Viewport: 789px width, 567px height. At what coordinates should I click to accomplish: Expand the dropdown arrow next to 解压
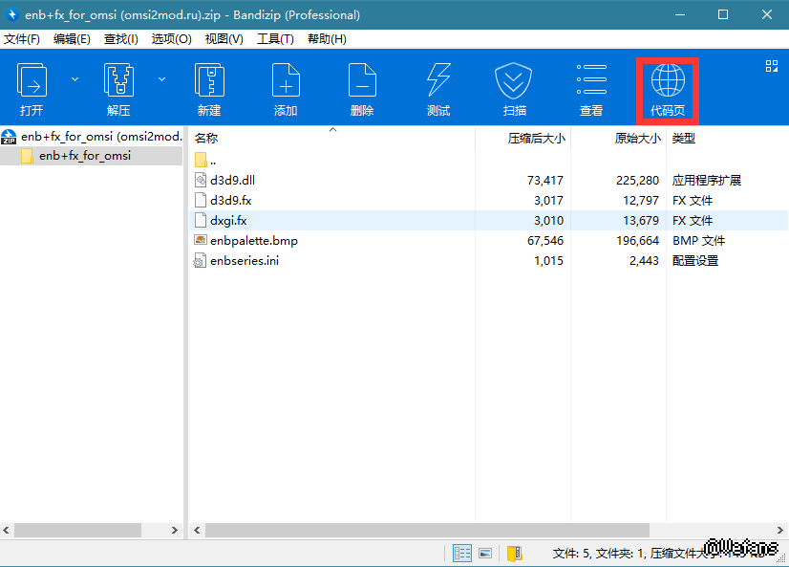coord(161,79)
